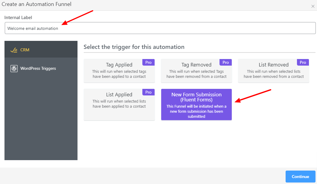Switch to WordPress Triggers category
The height and width of the screenshot is (184, 317).
click(x=41, y=69)
